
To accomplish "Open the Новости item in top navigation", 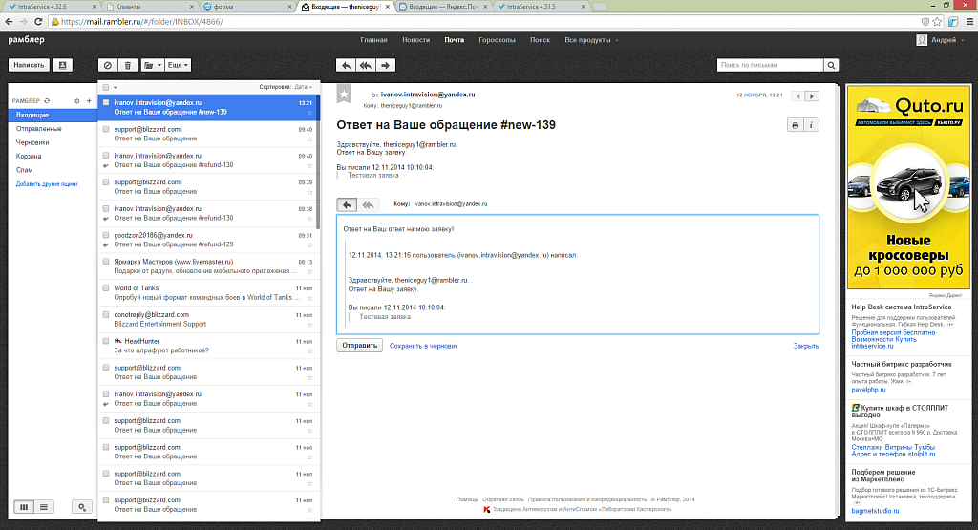I will click(x=415, y=40).
